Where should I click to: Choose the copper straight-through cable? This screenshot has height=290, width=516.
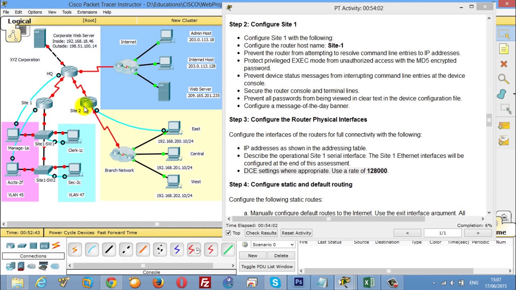(109, 250)
